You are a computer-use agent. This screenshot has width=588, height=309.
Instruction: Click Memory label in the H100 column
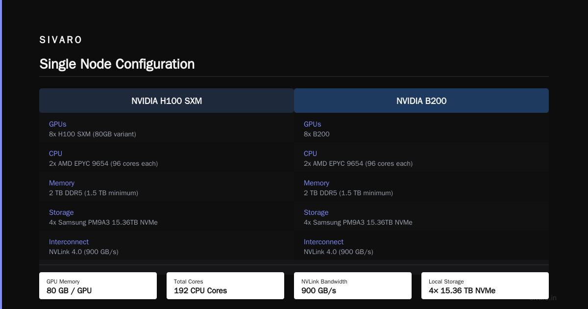coord(62,183)
